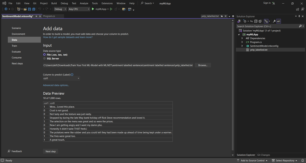306x163 pixels.
Task: Click Add to Source Control
Action: pos(252,161)
